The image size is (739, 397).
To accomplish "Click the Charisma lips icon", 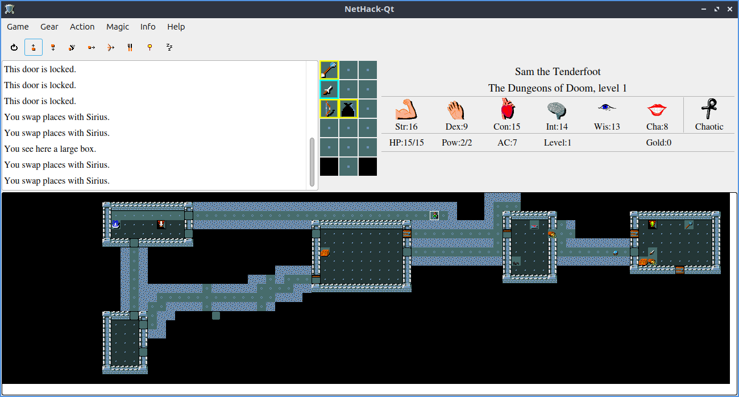I will coord(657,109).
